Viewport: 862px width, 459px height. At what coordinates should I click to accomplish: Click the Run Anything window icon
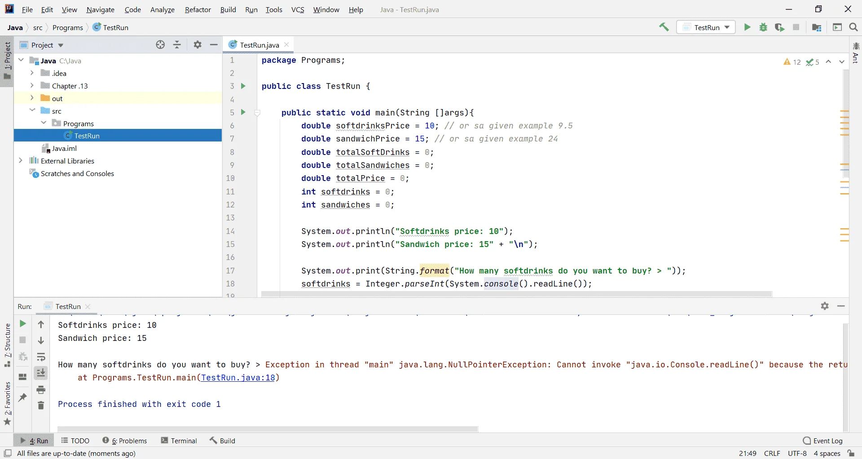tap(837, 27)
